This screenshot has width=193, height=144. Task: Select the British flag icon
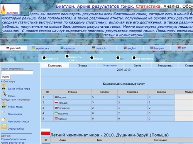[125, 48]
